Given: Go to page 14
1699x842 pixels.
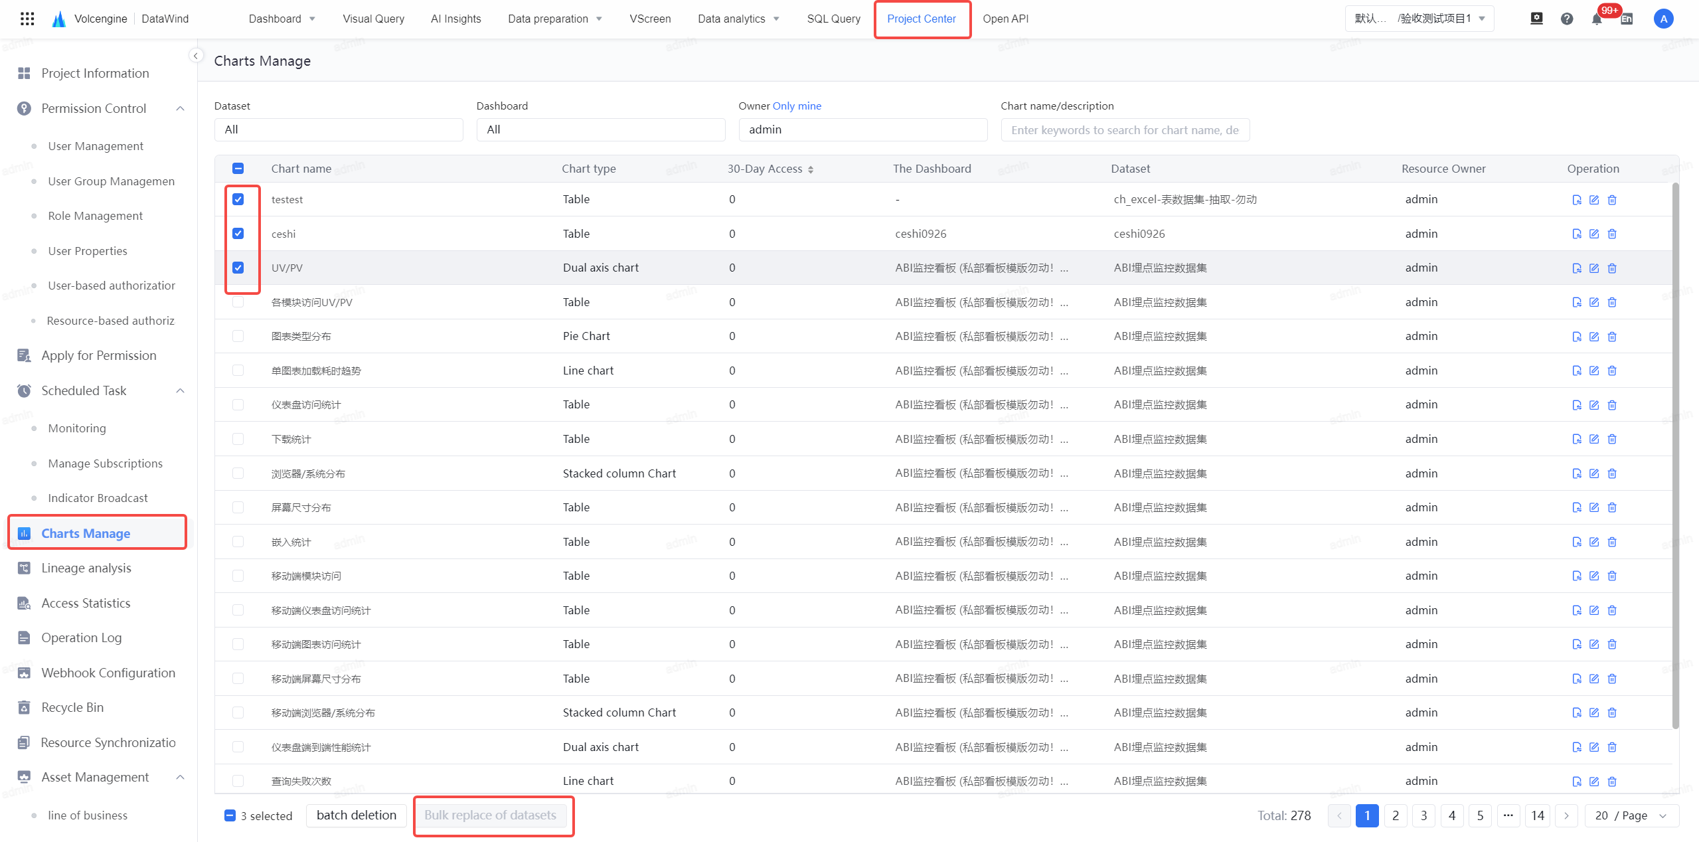Looking at the screenshot, I should point(1538,815).
